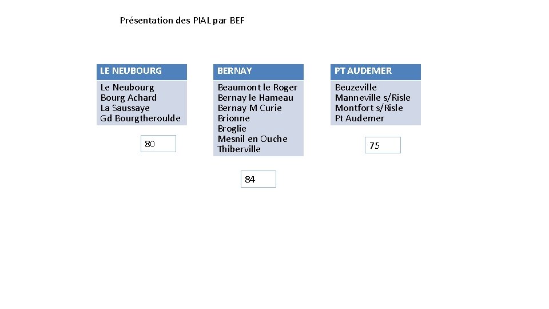Select the BERNAY header
The width and height of the screenshot is (549, 309).
coord(258,72)
